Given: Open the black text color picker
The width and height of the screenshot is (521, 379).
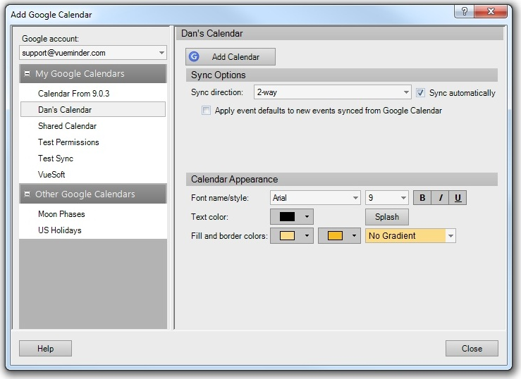Looking at the screenshot, I should point(291,217).
